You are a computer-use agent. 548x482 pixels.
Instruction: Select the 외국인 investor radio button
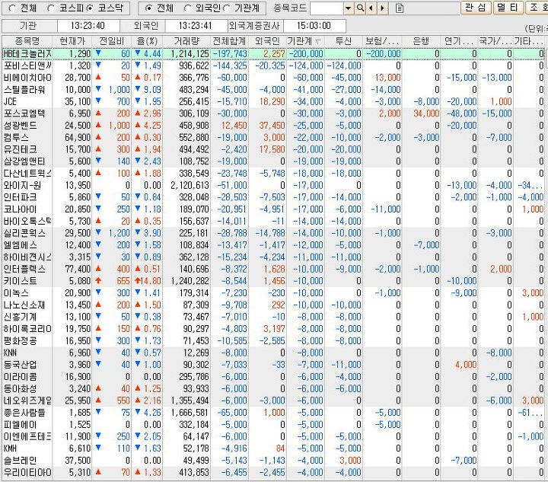(x=187, y=8)
